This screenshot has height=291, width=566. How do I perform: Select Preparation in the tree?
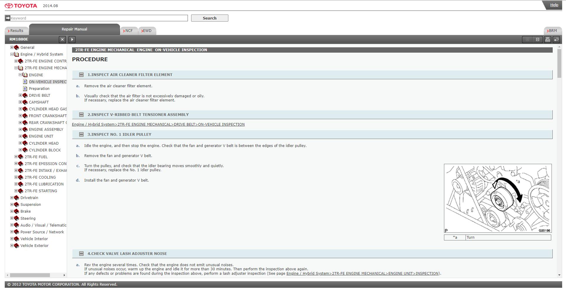click(x=39, y=88)
